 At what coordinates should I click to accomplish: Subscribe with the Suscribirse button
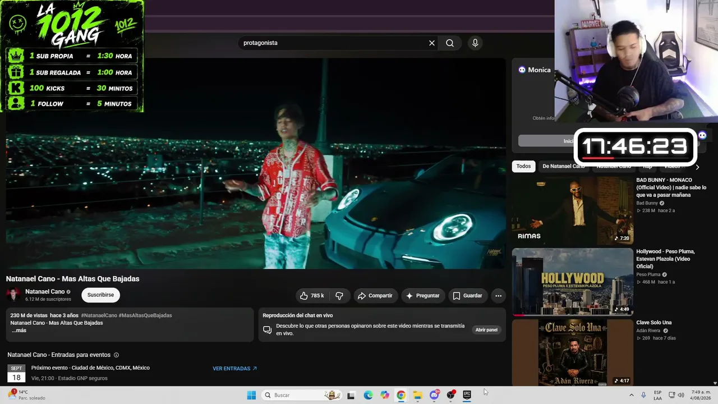coord(100,295)
